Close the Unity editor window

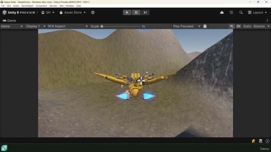pos(266,2)
